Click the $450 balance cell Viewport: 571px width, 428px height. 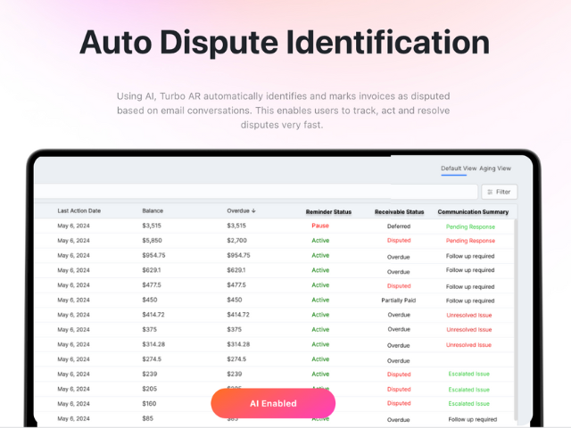pyautogui.click(x=150, y=300)
